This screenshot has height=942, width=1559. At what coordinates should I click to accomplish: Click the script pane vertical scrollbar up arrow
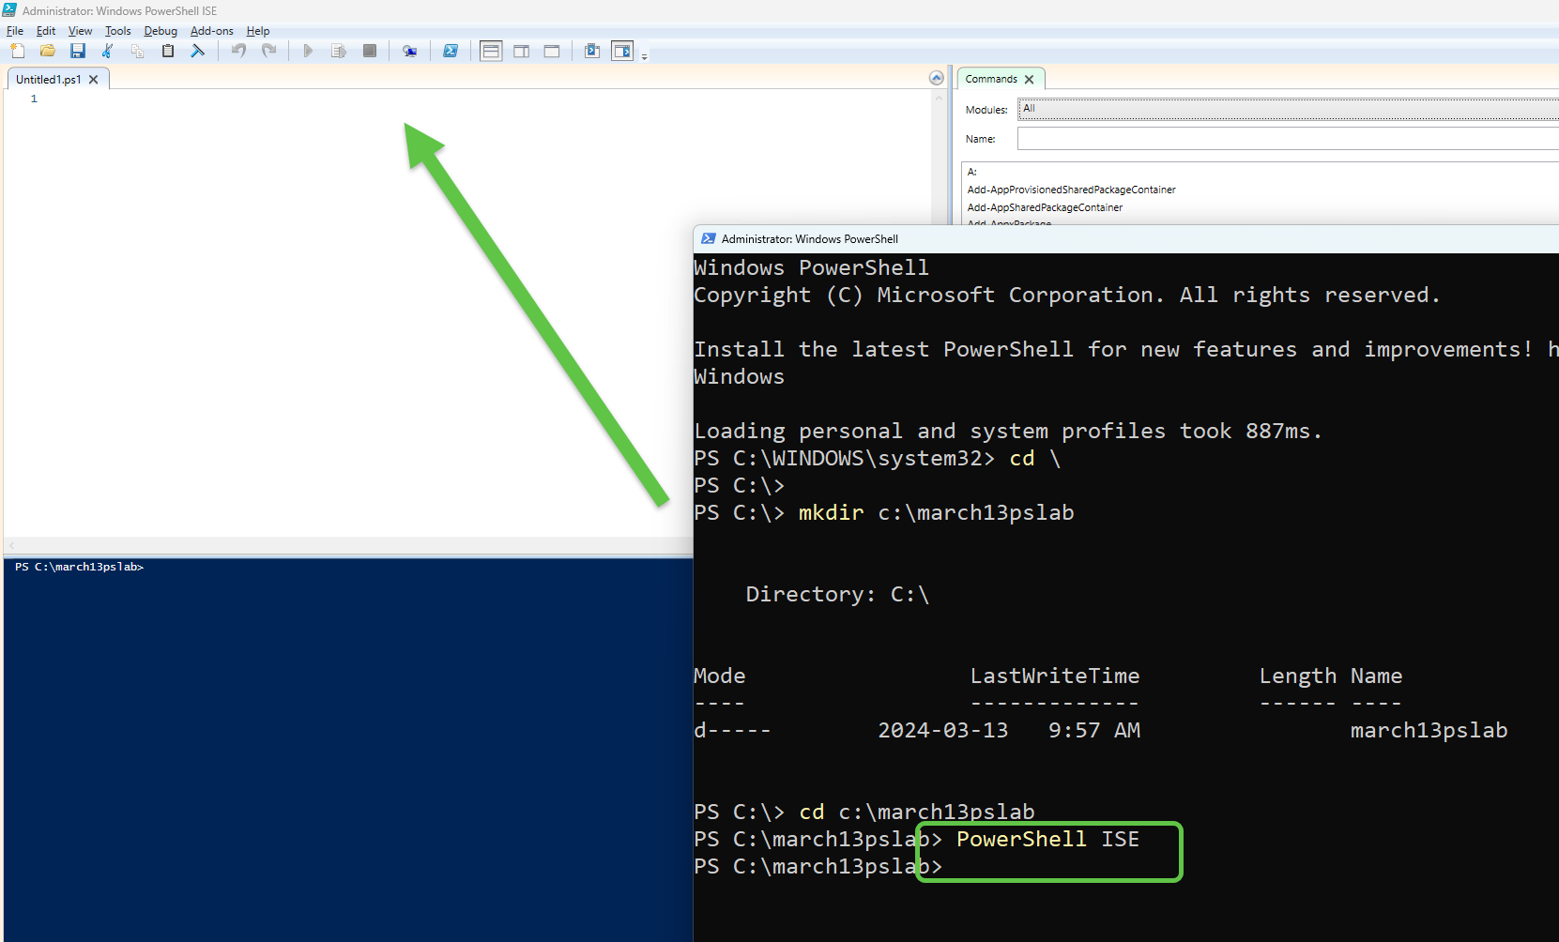pos(939,98)
